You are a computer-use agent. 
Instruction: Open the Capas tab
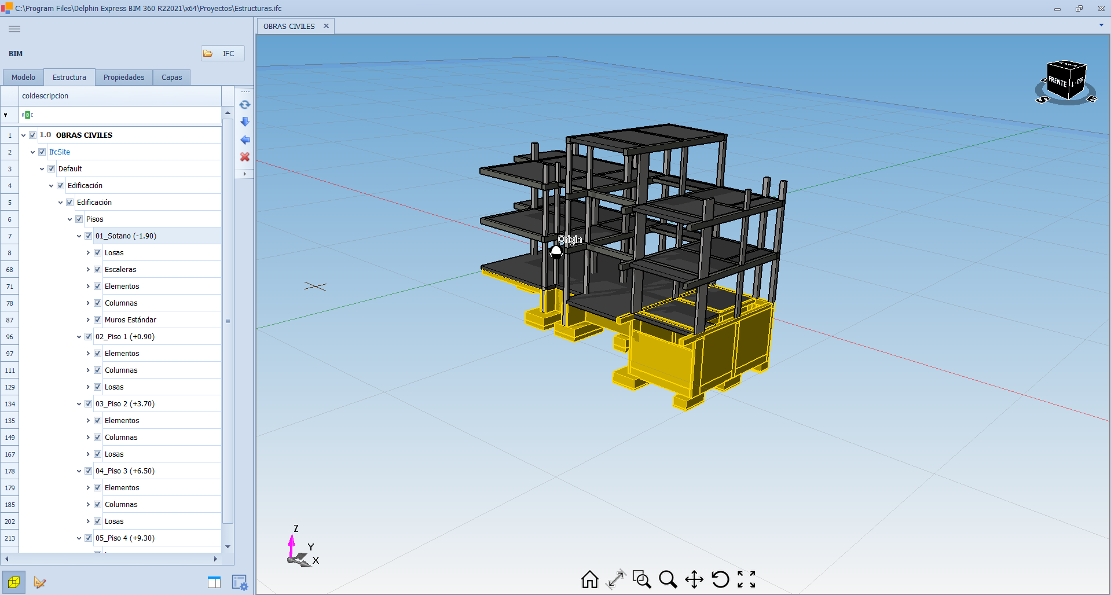(x=171, y=78)
